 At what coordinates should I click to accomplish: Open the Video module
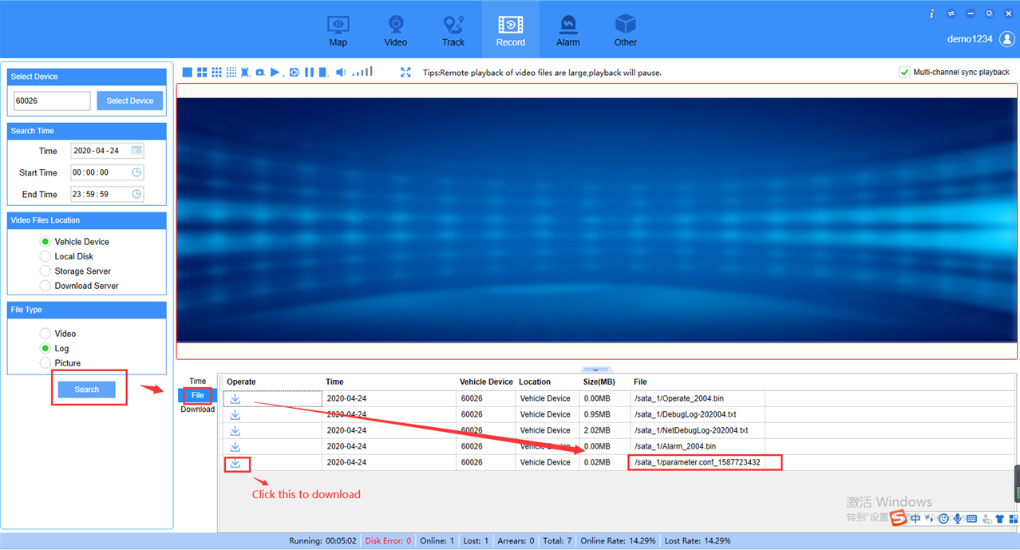point(395,30)
